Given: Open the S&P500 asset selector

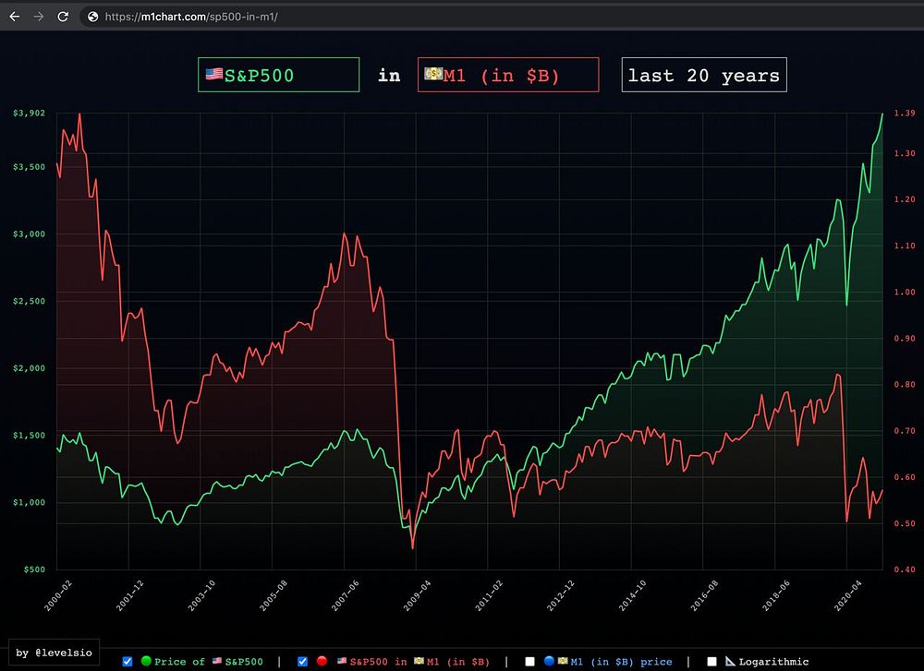Looking at the screenshot, I should 279,75.
